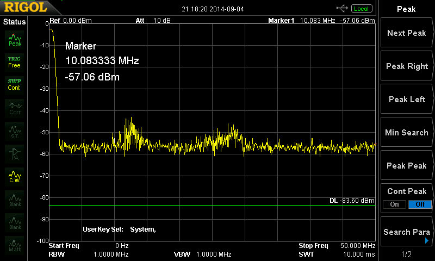Select the TRIG Free status icon

pyautogui.click(x=15, y=61)
